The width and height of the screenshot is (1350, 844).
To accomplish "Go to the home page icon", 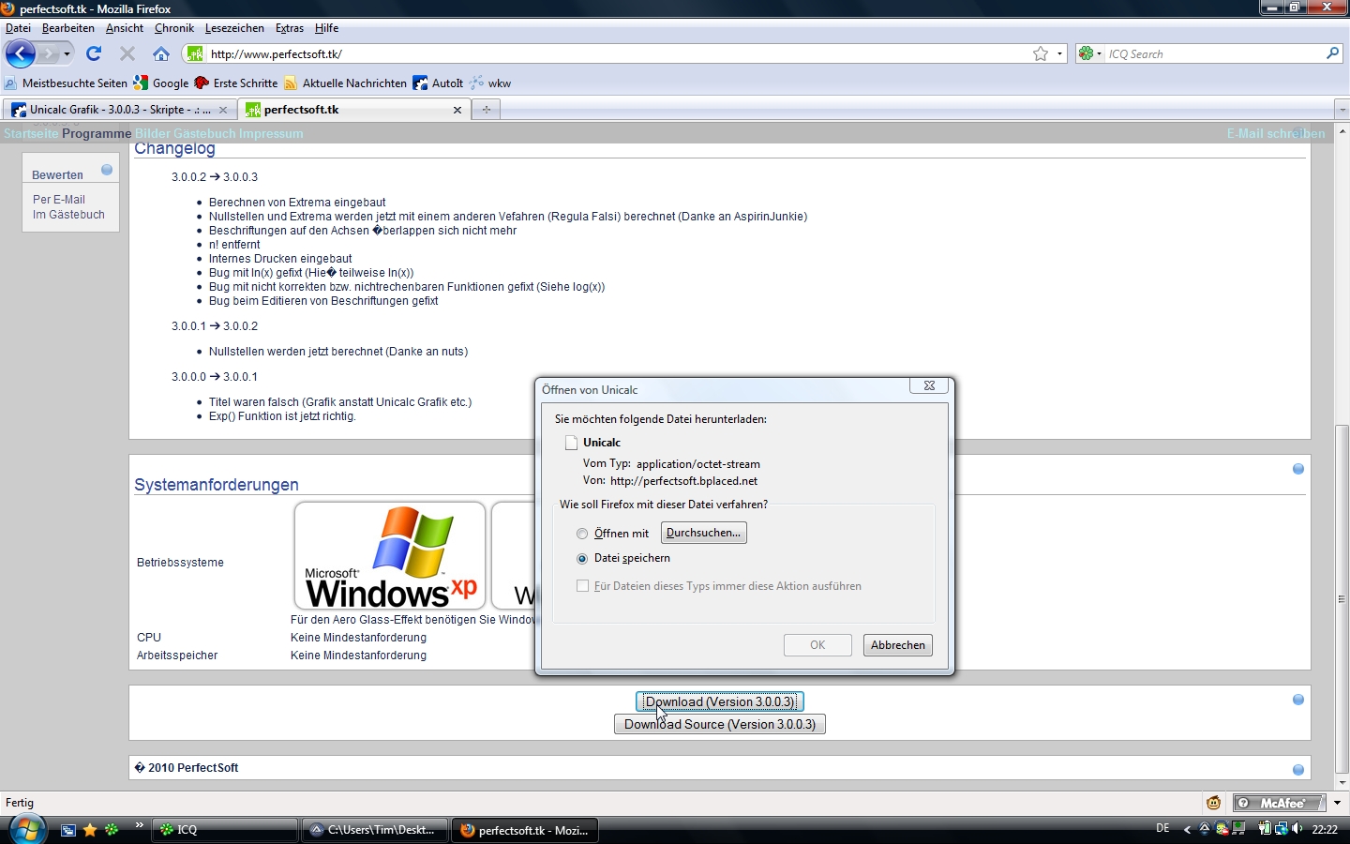I will coord(161,53).
